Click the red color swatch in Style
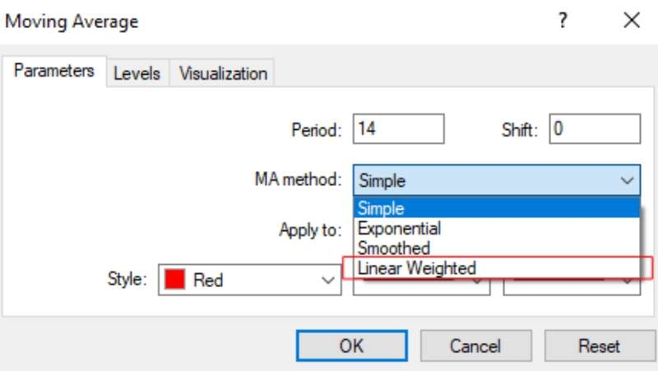658x371 pixels. [174, 280]
